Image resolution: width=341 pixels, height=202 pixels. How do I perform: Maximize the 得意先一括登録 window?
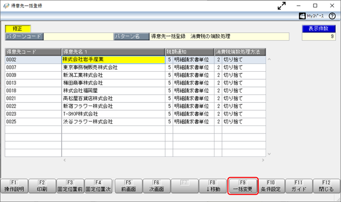click(315, 6)
